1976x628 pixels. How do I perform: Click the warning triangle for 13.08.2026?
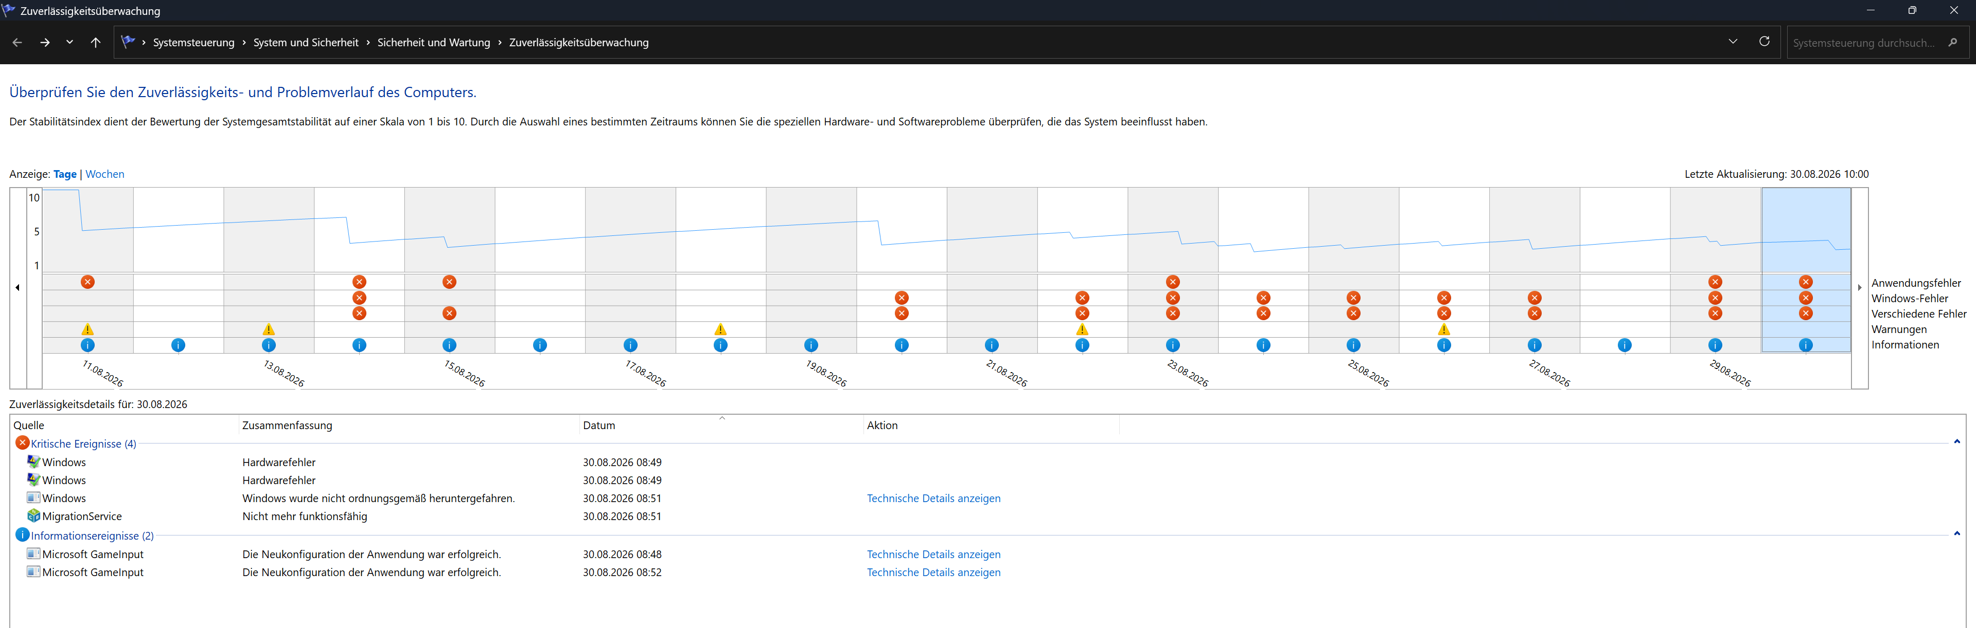(269, 329)
